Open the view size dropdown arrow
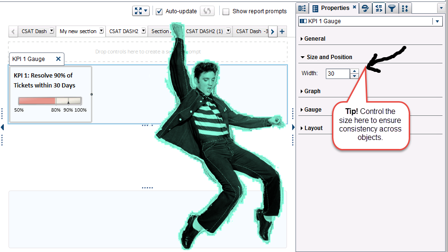Image resolution: width=448 pixels, height=252 pixels. [x=146, y=11]
